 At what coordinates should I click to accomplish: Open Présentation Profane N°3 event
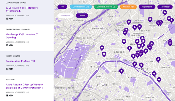click(20, 61)
